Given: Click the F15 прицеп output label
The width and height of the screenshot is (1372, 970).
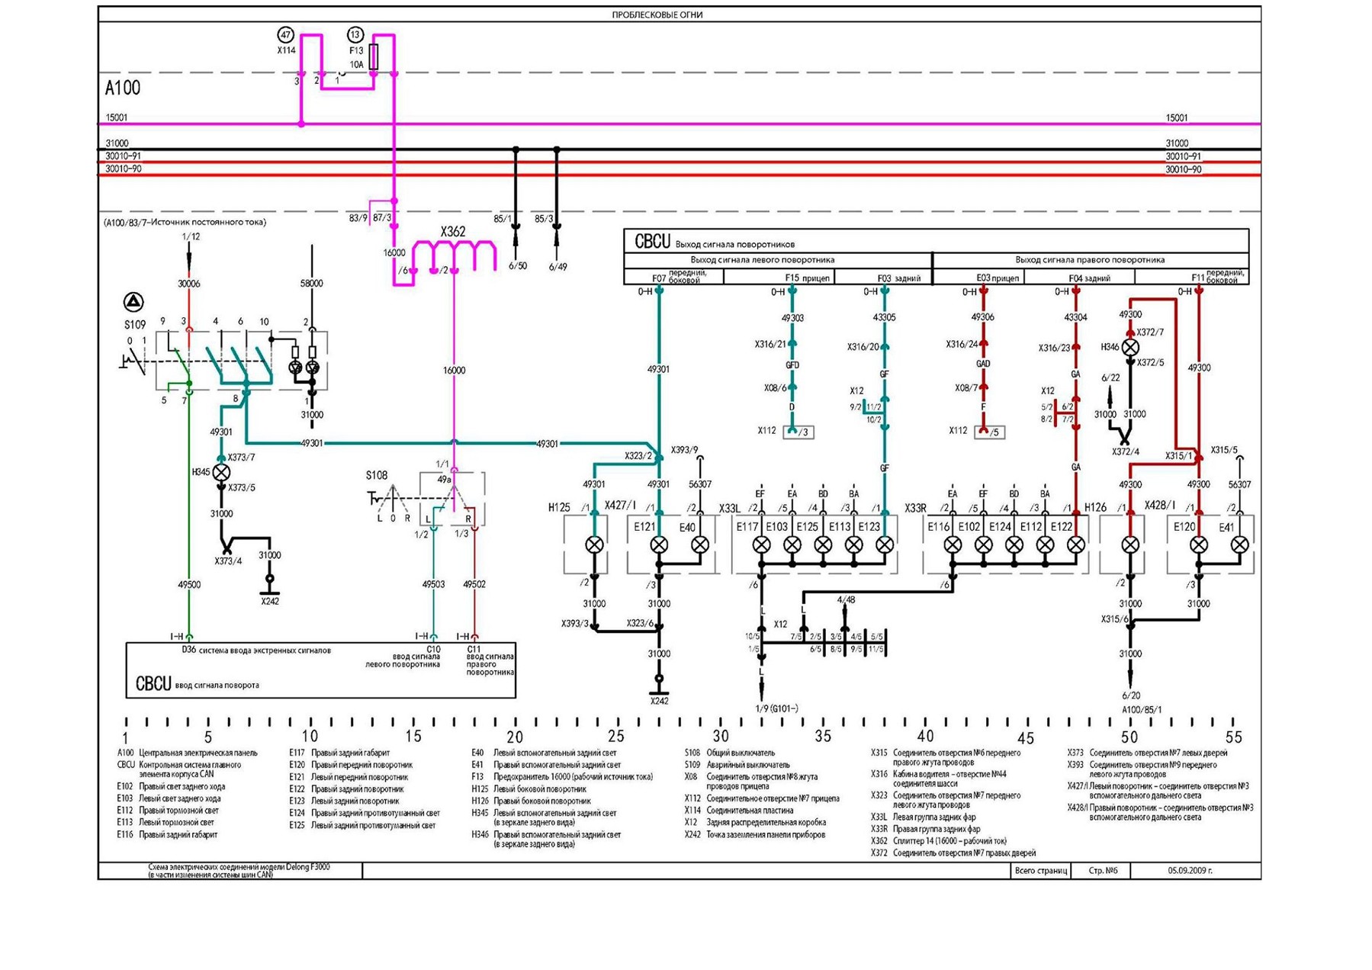Looking at the screenshot, I should point(807,278).
